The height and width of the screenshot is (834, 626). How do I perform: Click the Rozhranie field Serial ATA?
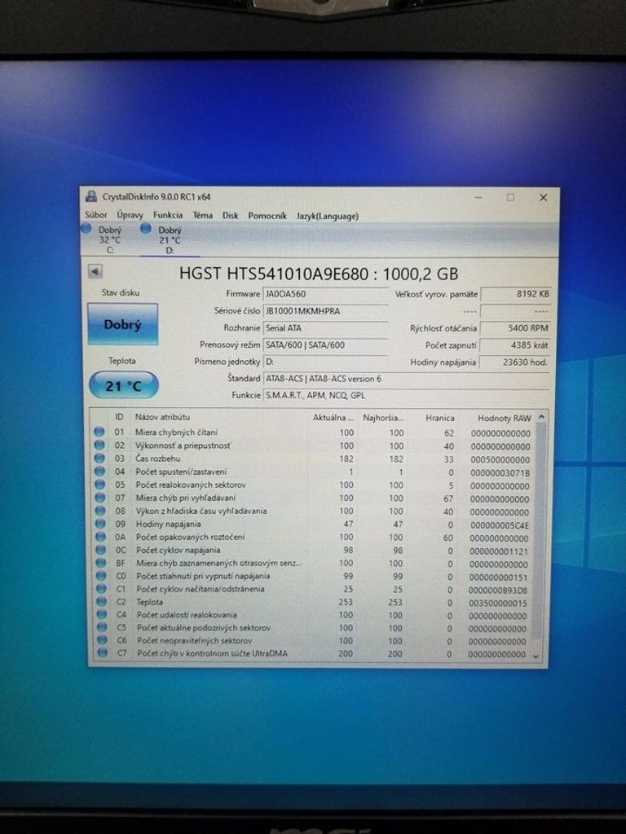tap(326, 327)
